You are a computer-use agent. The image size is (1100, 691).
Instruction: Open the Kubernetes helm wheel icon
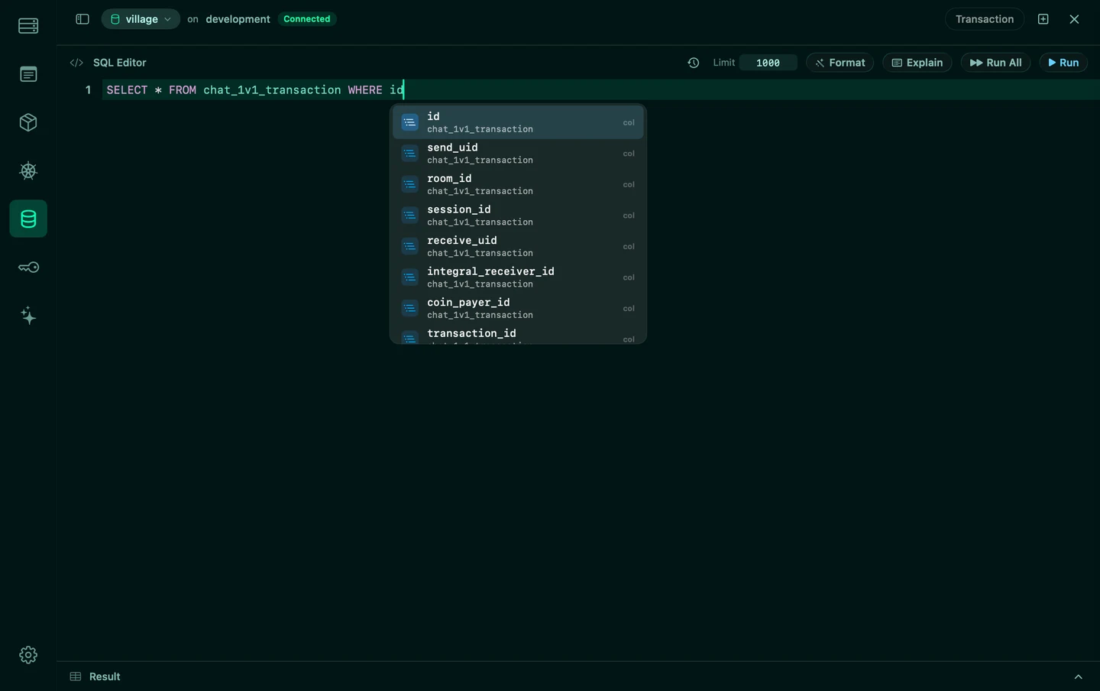(28, 170)
